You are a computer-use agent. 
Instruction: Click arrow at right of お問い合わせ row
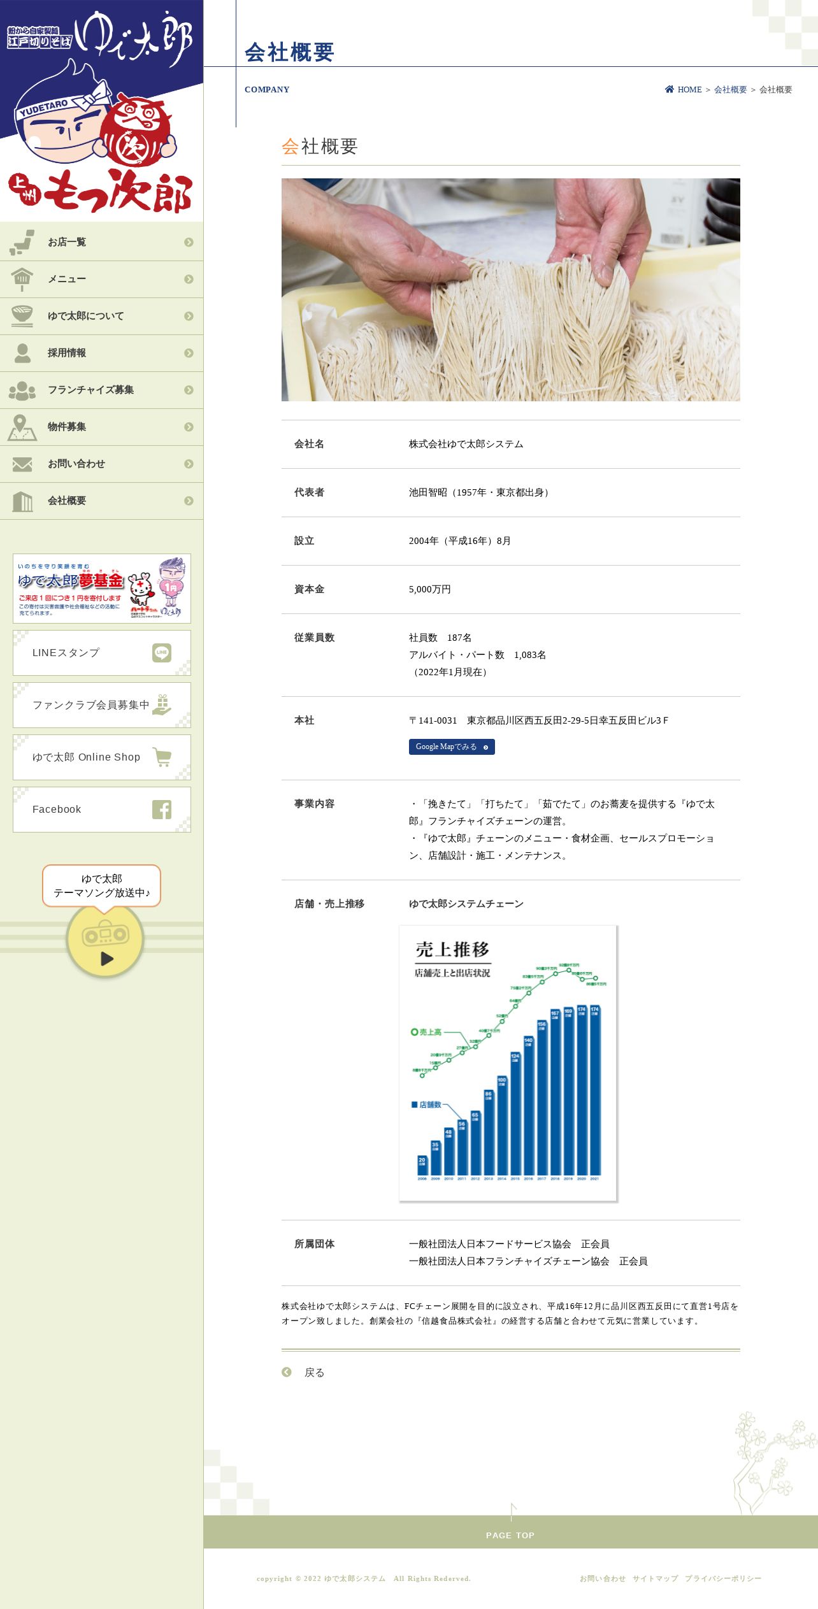coord(189,464)
